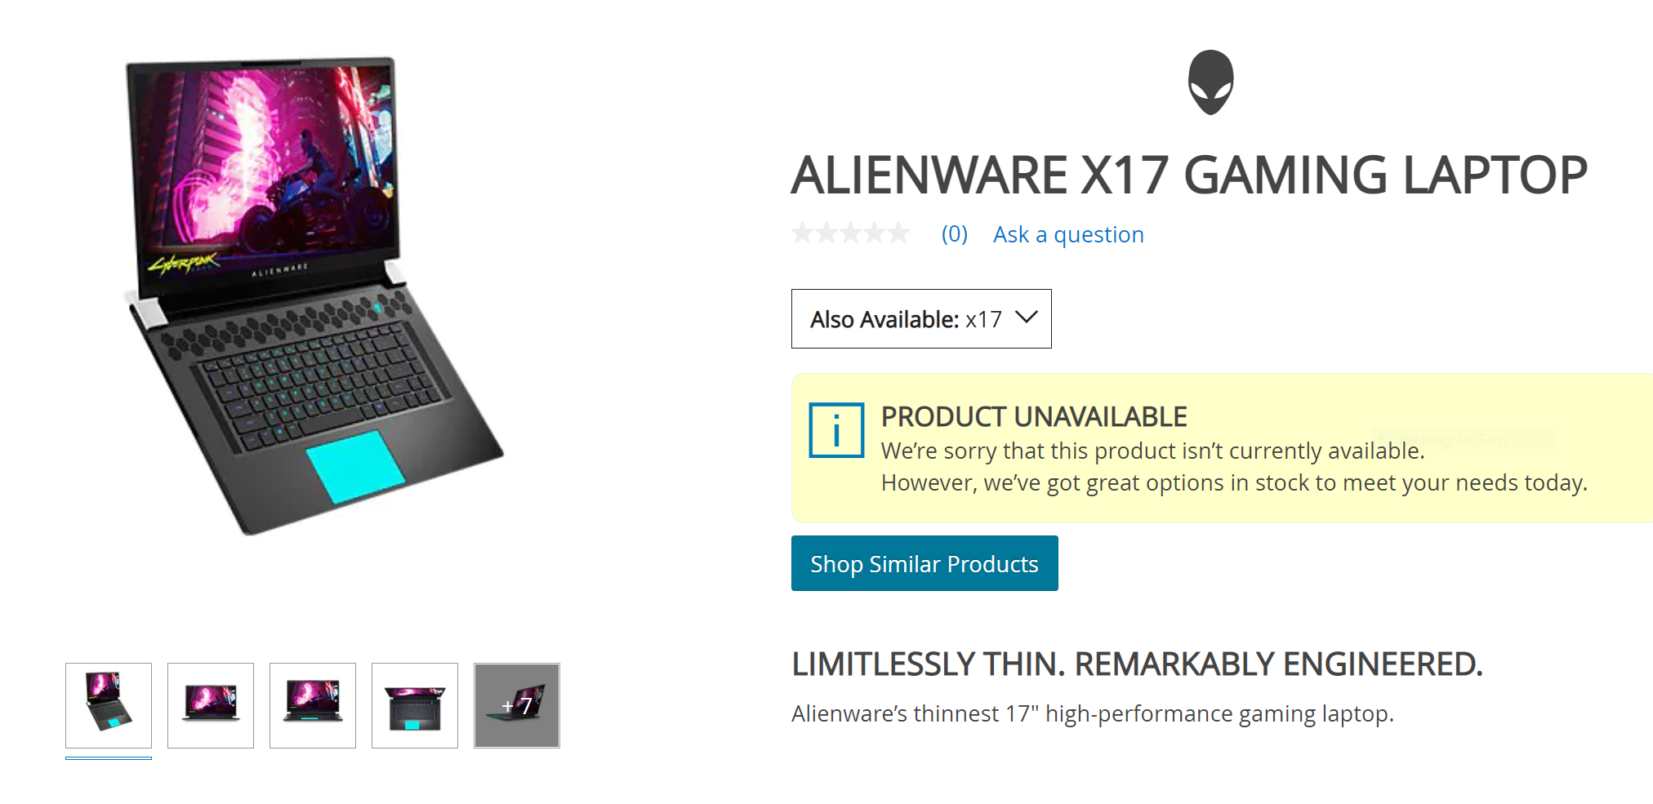The height and width of the screenshot is (804, 1653).
Task: Click the Also Available dropdown chevron arrow
Action: (x=1026, y=318)
